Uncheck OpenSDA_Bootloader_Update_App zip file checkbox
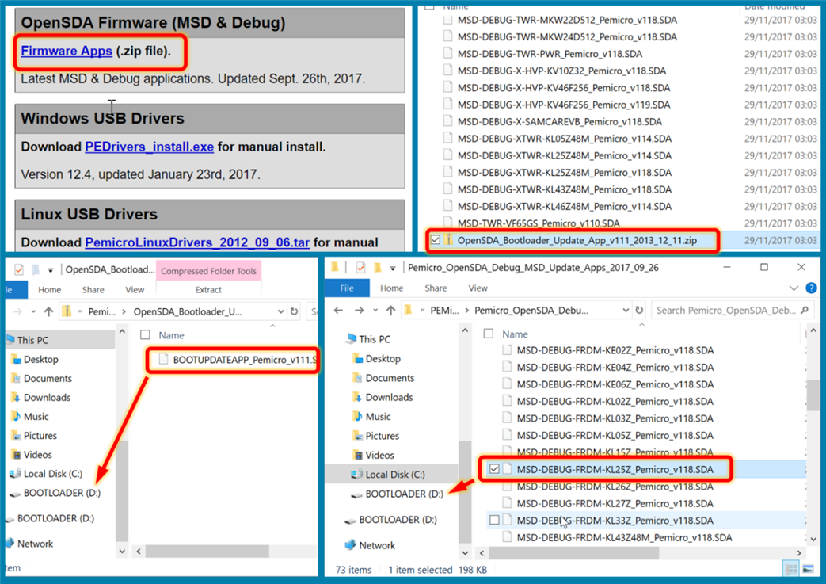 click(x=435, y=240)
